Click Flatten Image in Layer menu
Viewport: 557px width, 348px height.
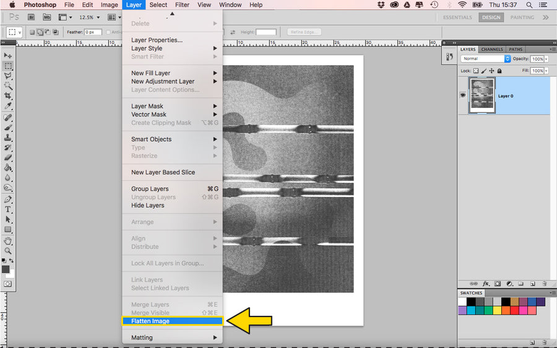(x=173, y=321)
